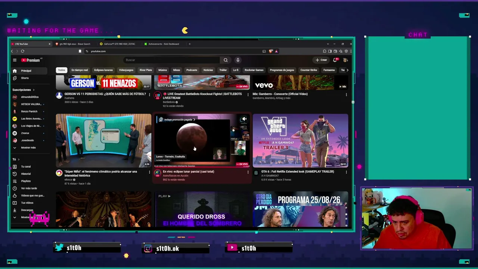The image size is (478, 269).
Task: Expand the Tú section chevron
Action: pyautogui.click(x=19, y=160)
